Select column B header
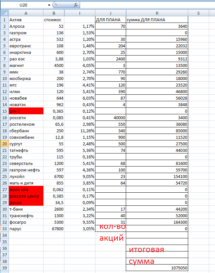215x273 pixels. pyautogui.click(x=54, y=13)
